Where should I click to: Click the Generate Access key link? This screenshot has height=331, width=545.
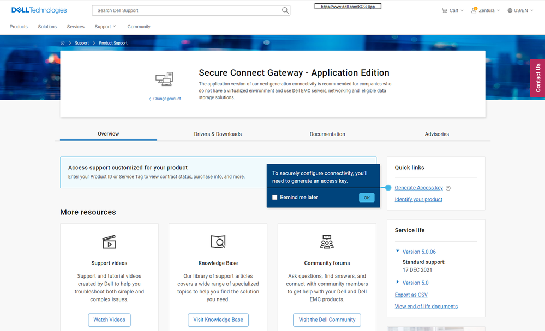tap(418, 188)
